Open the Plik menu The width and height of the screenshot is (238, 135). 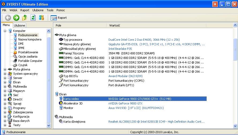click(4, 10)
